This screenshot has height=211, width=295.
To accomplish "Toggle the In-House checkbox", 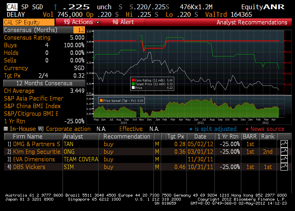I will click(x=6, y=129).
